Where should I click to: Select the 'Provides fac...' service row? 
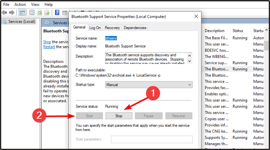click(233, 88)
